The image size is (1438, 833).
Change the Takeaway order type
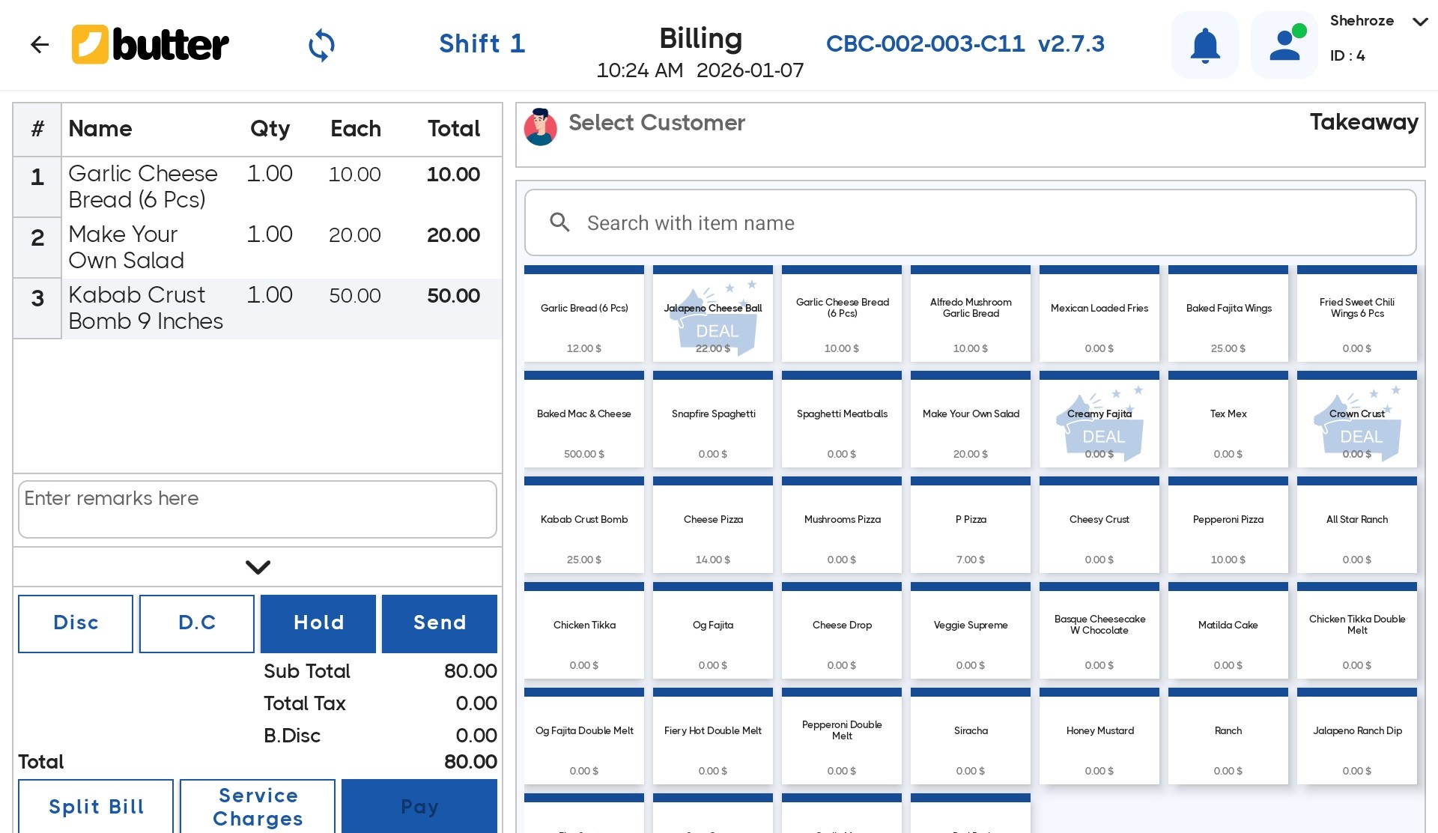[x=1364, y=122]
